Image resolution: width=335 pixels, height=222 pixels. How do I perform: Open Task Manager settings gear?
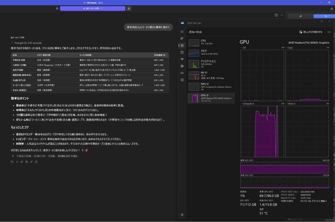(182, 215)
